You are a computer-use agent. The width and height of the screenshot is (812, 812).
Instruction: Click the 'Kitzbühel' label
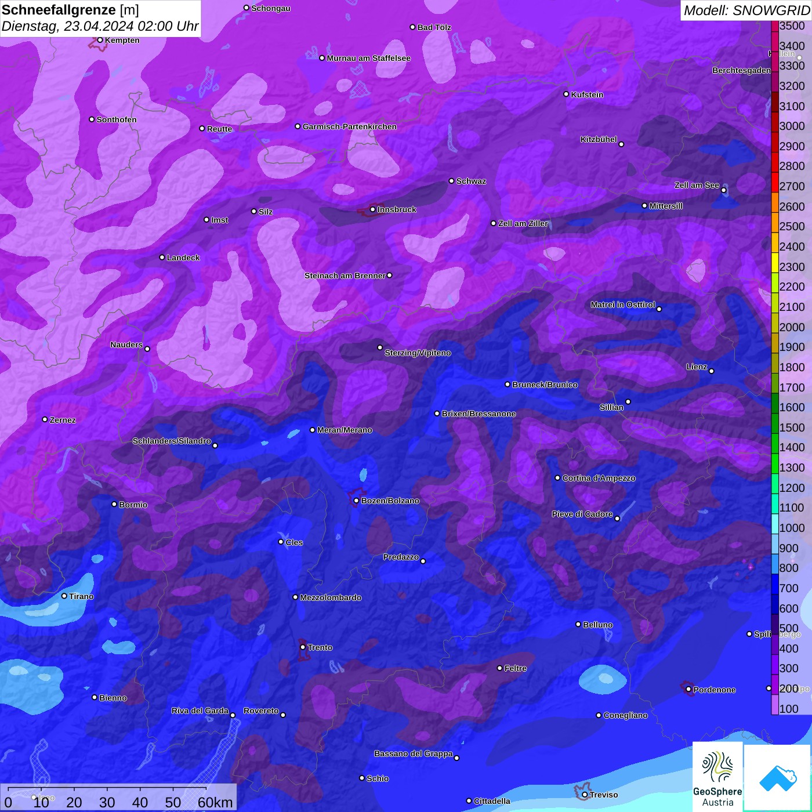tap(599, 139)
